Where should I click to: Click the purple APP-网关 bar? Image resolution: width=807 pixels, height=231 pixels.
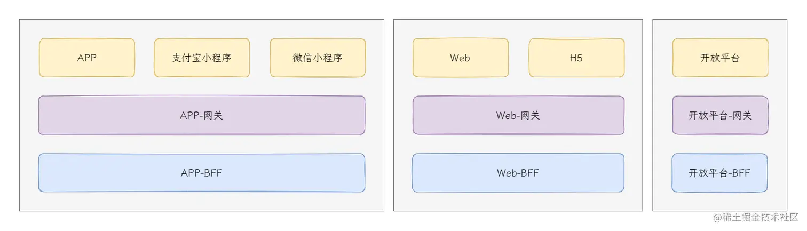[x=202, y=115]
